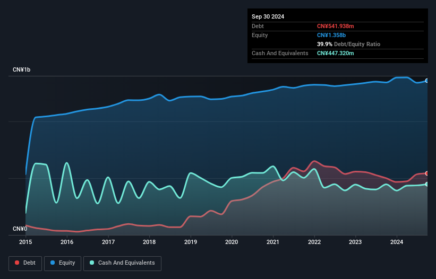Select the Debt endpoint marker on chart
The image size is (436, 279).
tap(427, 173)
